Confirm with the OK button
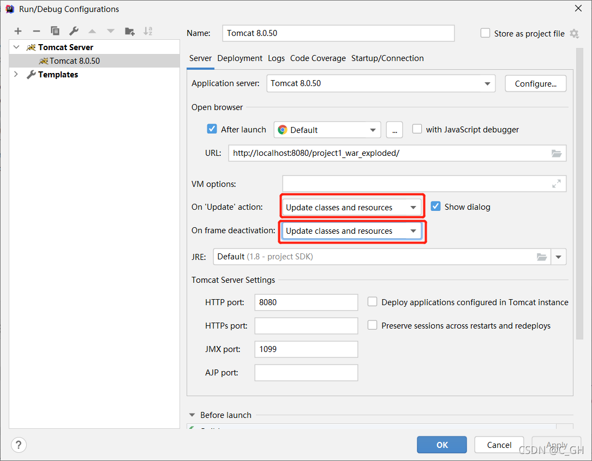The width and height of the screenshot is (592, 461). tap(442, 445)
